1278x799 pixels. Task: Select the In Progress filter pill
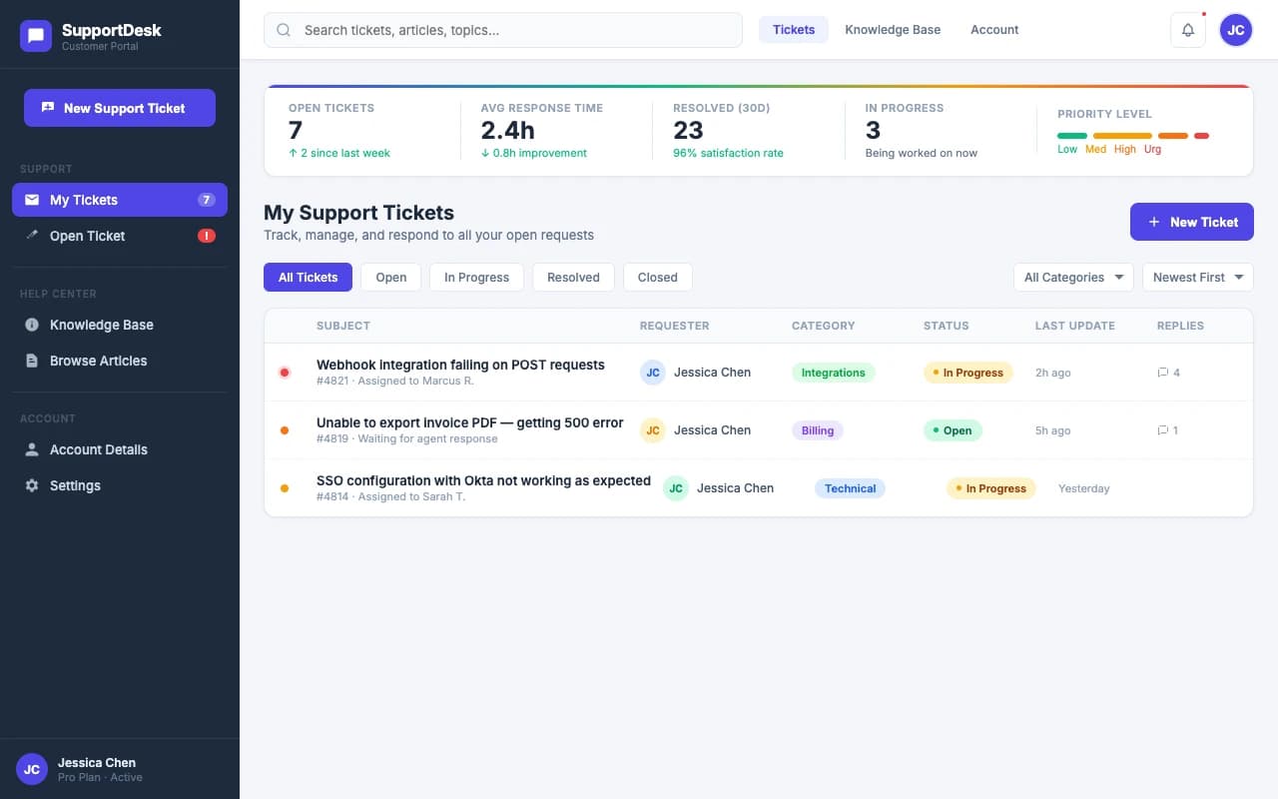pos(476,277)
